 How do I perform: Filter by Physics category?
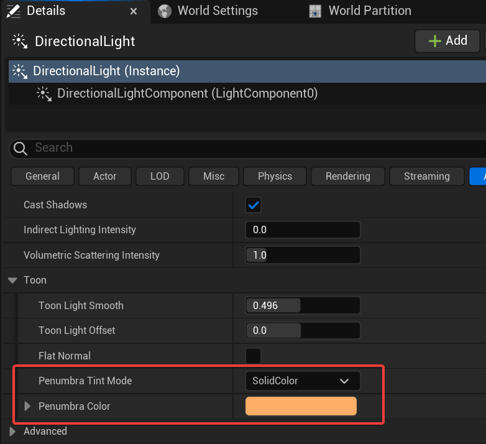pos(275,177)
